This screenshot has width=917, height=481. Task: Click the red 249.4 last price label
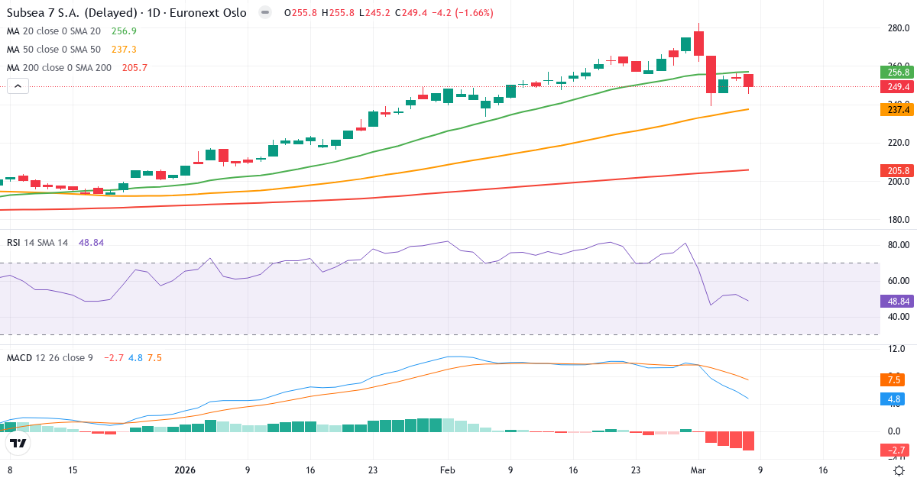pos(897,87)
